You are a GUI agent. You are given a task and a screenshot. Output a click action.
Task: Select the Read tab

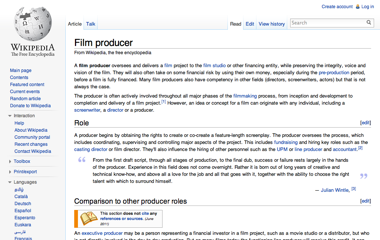[236, 24]
